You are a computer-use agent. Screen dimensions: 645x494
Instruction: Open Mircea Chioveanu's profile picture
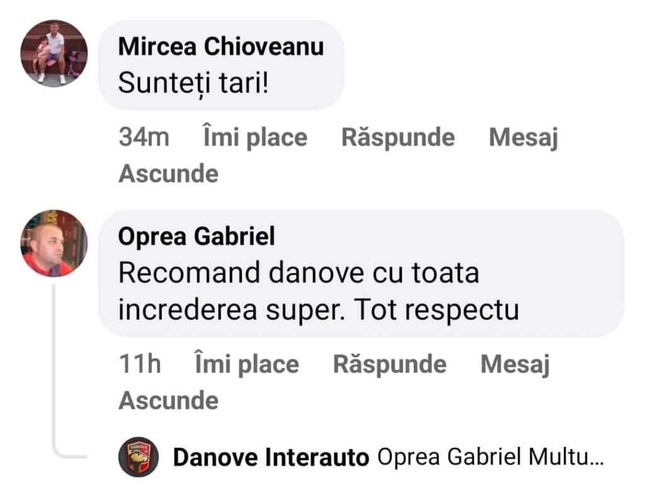coord(54,54)
